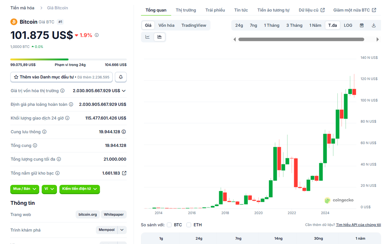
Task: Click info icon beside Tổng lượng cung tối đa
Action: pyautogui.click(x=59, y=159)
